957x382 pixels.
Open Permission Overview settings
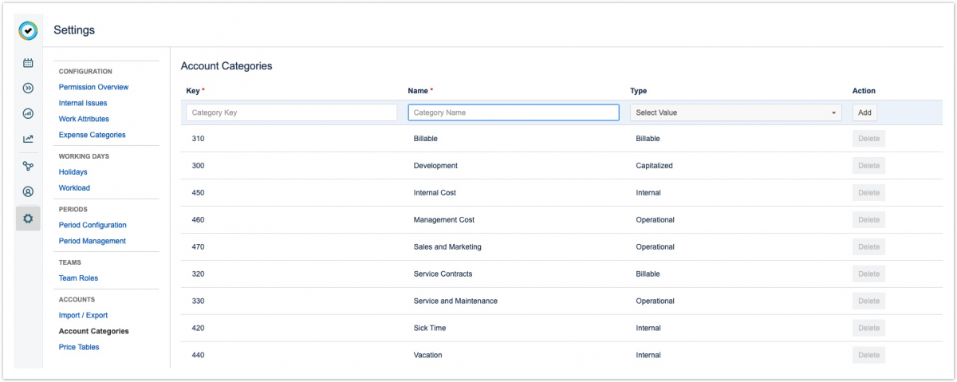[93, 87]
